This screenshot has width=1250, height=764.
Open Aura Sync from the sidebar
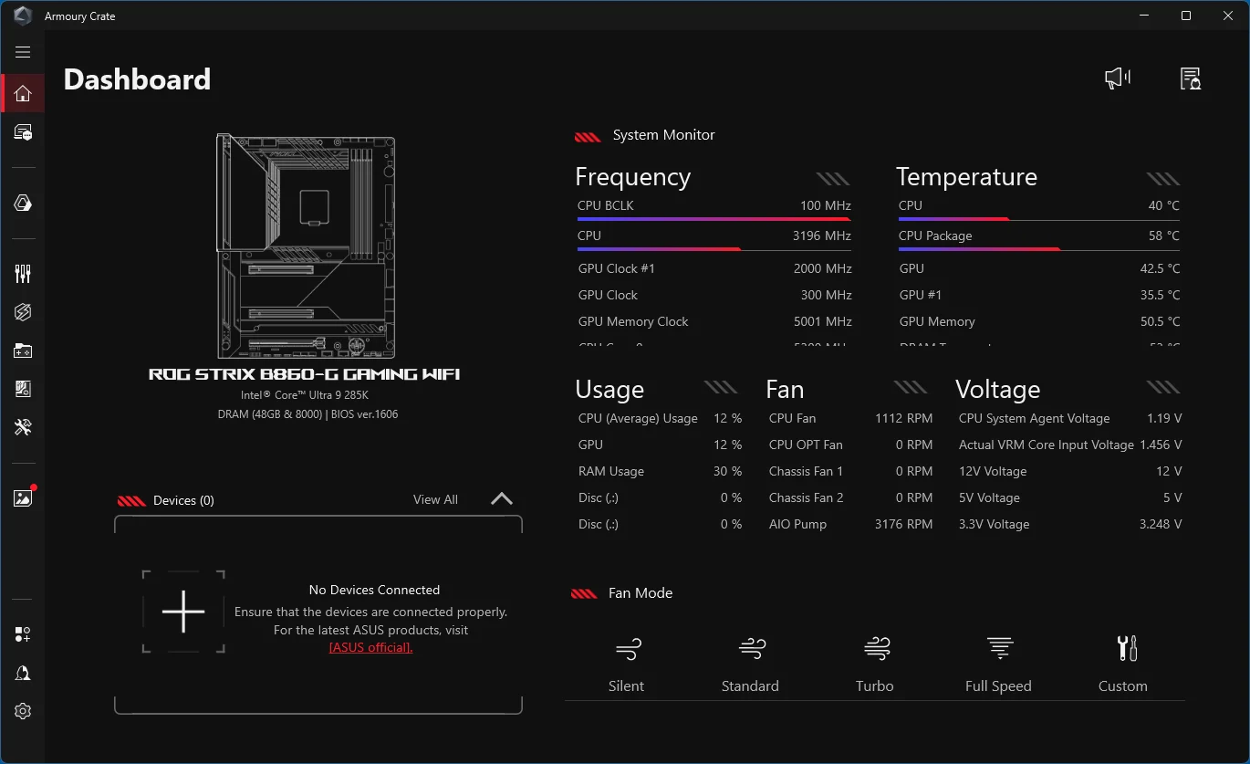pos(23,203)
